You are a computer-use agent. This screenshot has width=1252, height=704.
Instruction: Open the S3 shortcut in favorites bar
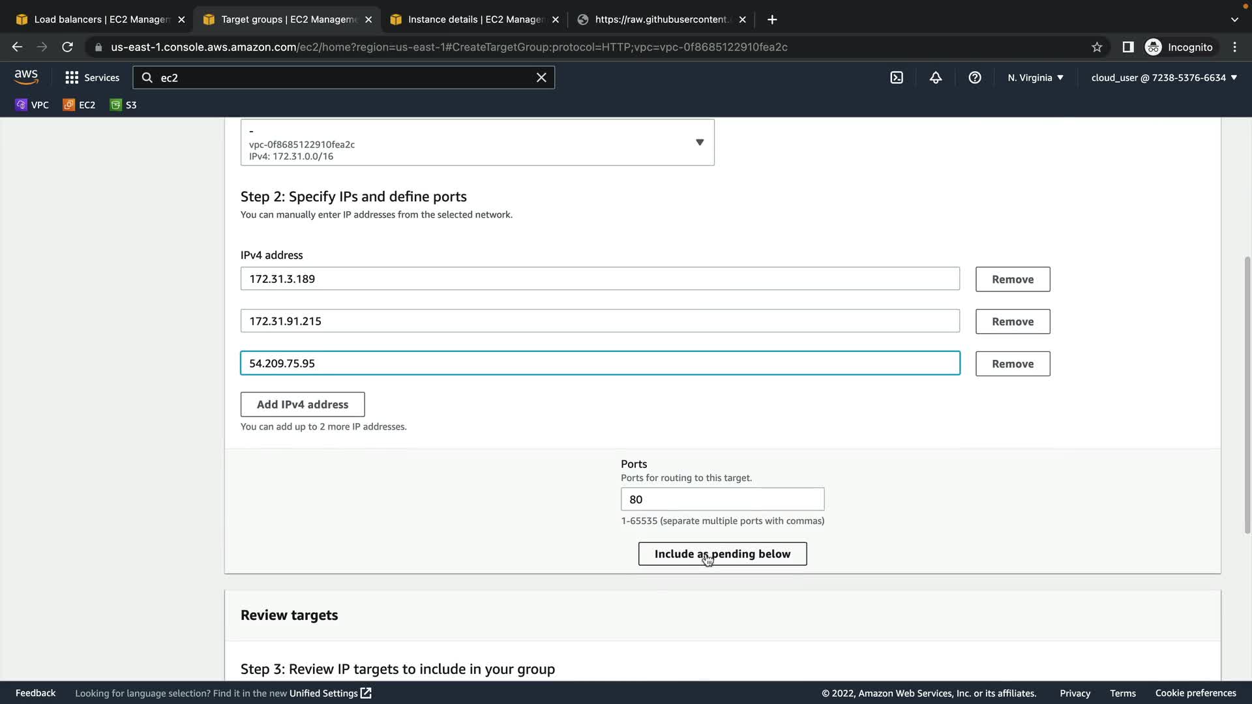pos(123,105)
